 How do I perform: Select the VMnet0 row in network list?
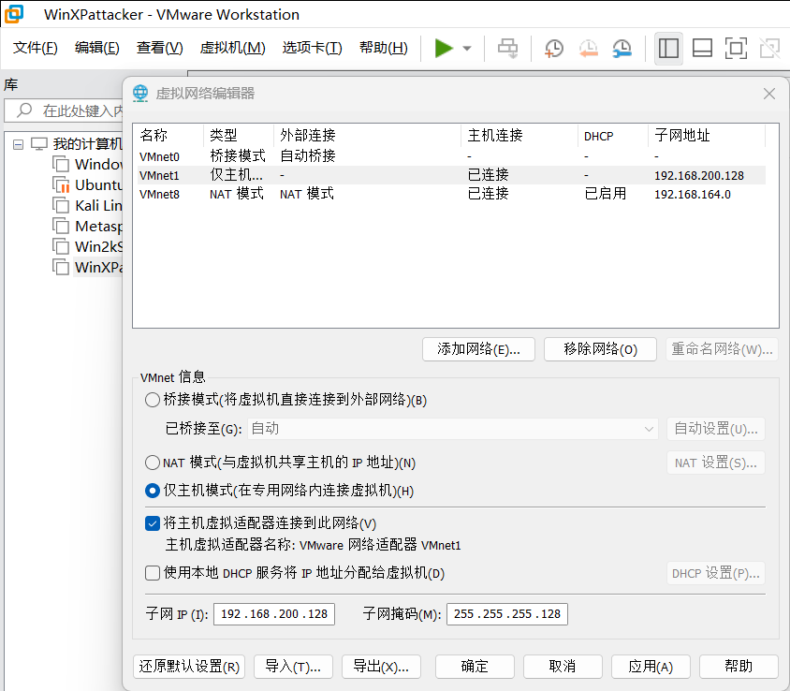451,156
